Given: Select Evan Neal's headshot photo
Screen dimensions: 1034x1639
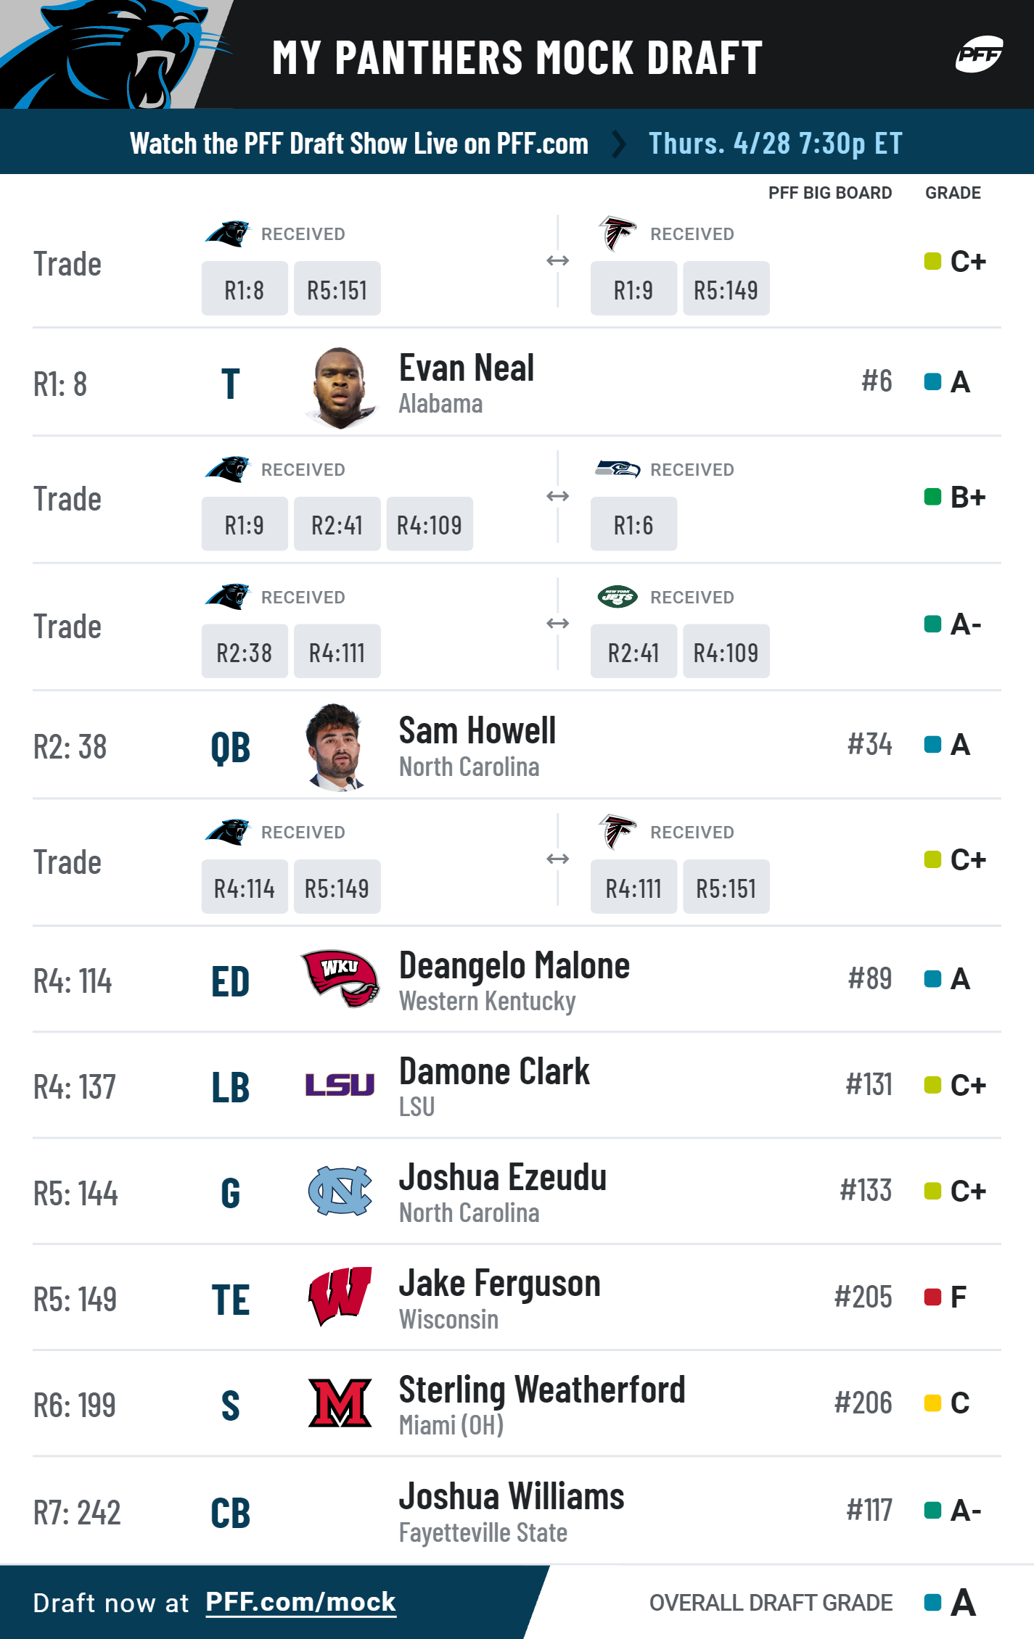Looking at the screenshot, I should (340, 388).
